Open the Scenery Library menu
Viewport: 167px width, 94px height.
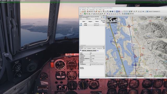92,10
